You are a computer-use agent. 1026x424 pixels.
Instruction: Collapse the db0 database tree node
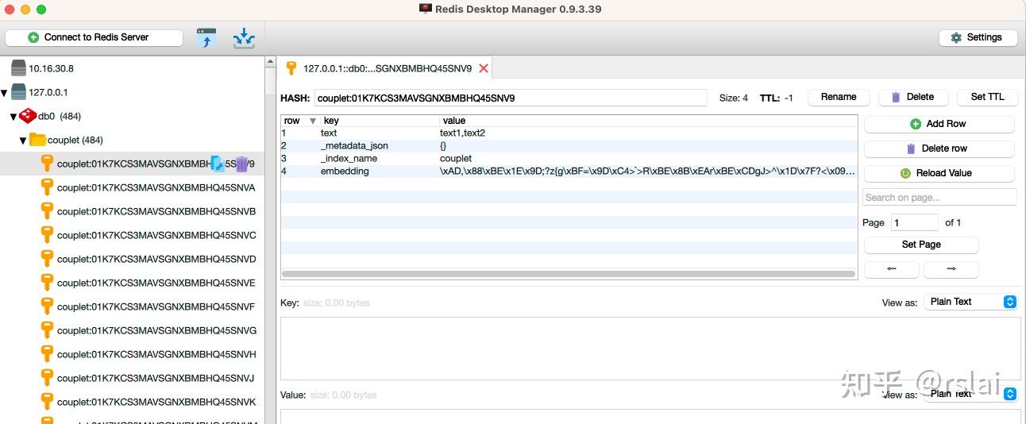tap(13, 116)
